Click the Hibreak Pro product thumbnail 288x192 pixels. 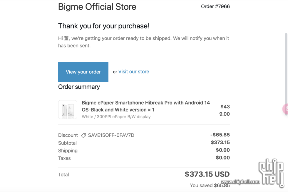pyautogui.click(x=68, y=109)
